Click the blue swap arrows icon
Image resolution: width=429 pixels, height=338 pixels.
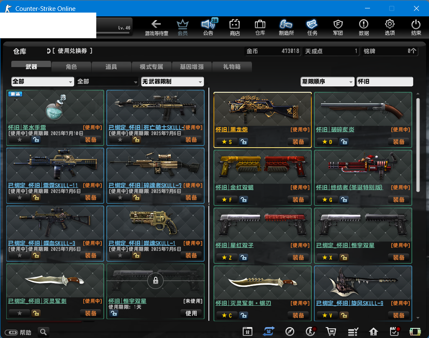point(268,331)
